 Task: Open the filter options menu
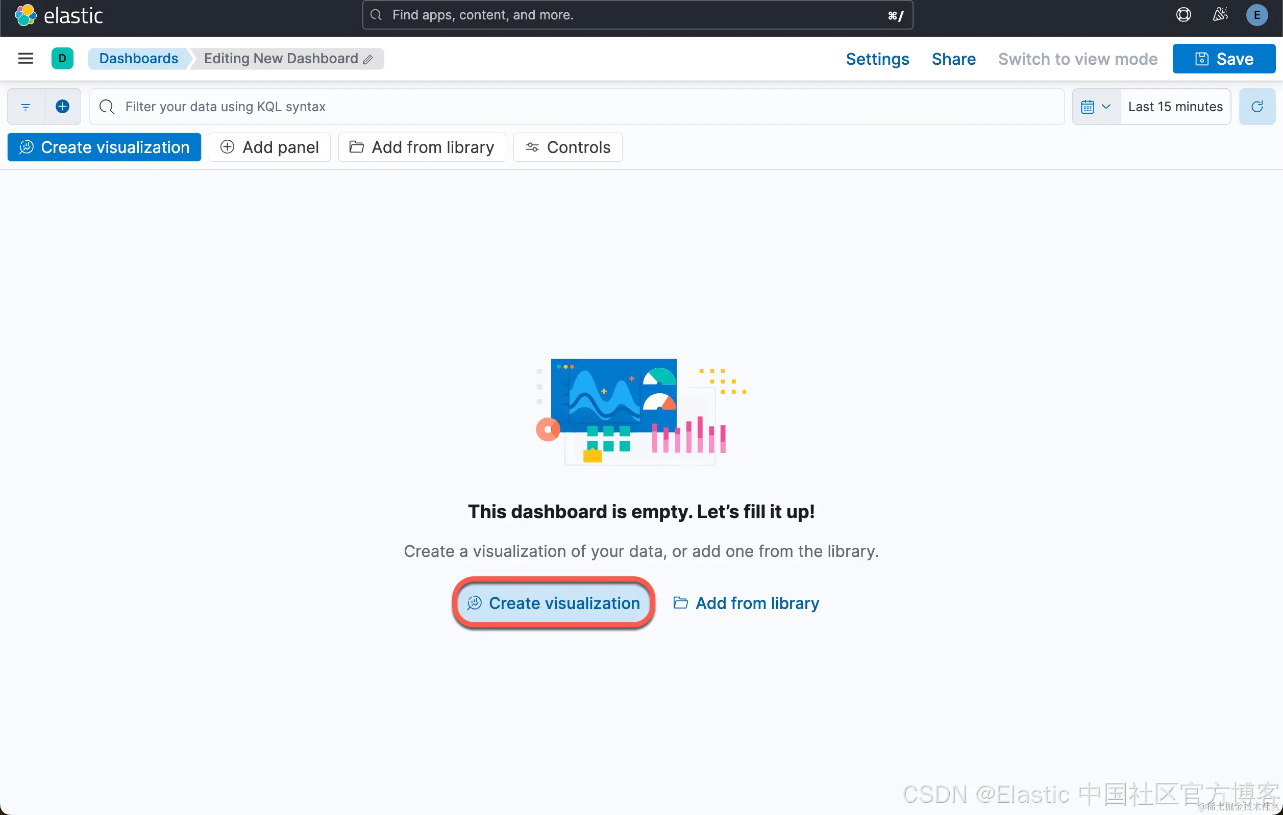tap(26, 107)
